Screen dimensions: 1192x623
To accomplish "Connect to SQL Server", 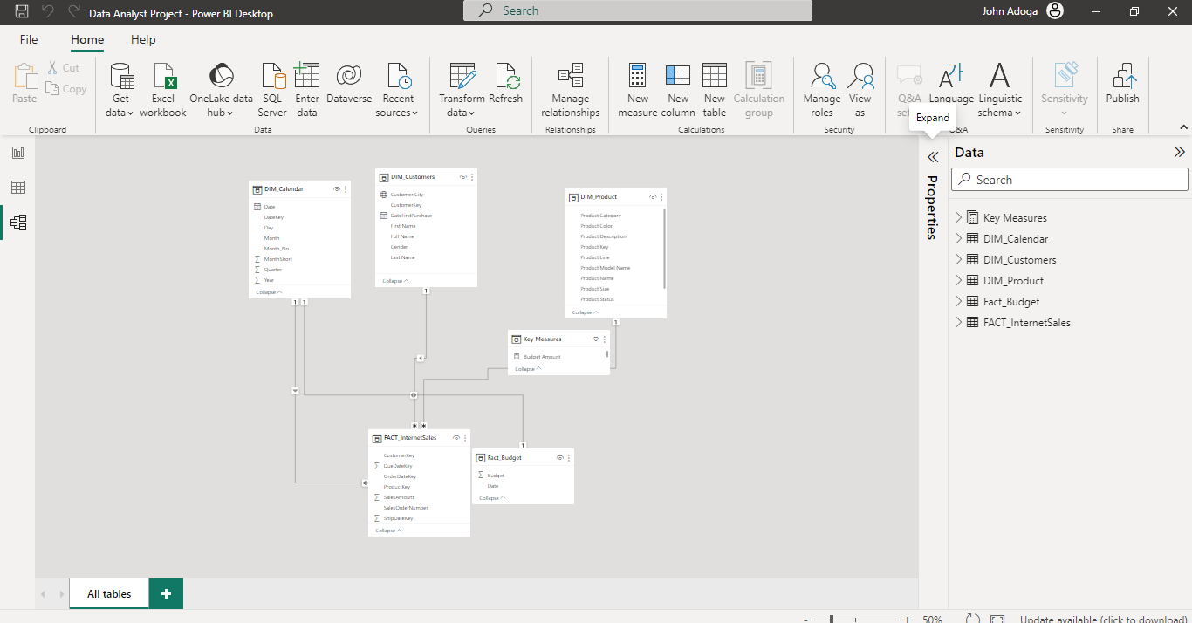I will click(x=272, y=90).
